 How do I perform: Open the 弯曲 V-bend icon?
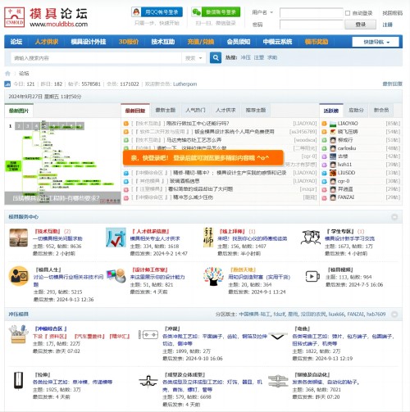point(278,336)
